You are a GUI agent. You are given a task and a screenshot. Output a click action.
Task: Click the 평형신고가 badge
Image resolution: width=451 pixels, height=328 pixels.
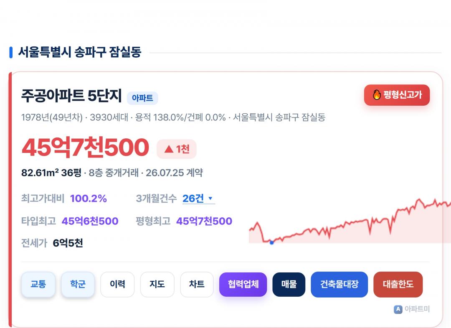(x=397, y=95)
